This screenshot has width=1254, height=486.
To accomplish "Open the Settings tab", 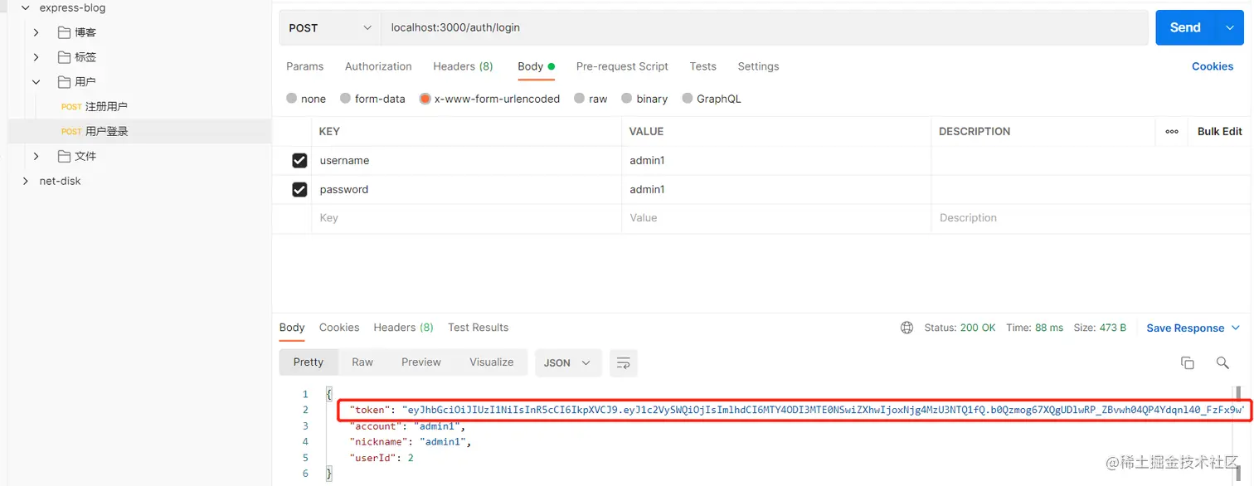I will (x=758, y=66).
